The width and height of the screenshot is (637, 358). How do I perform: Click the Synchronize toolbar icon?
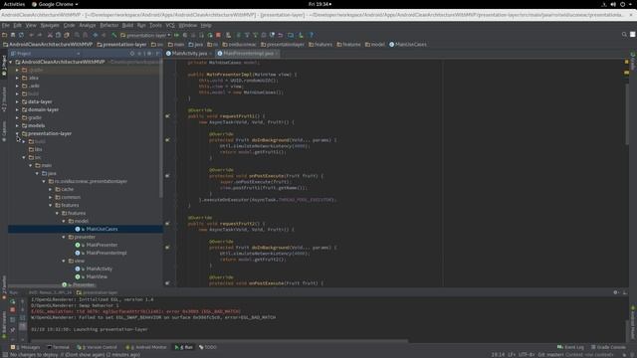pos(21,36)
